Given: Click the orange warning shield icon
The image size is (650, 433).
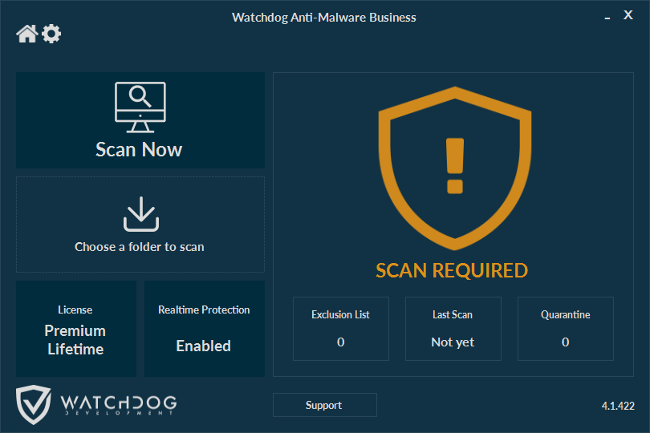Looking at the screenshot, I should 455,168.
